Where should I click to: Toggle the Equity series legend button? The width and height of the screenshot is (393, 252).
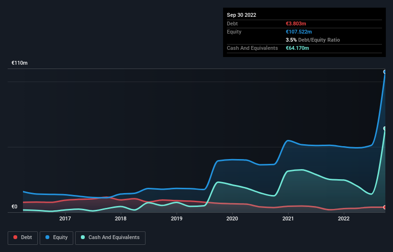tap(56, 238)
